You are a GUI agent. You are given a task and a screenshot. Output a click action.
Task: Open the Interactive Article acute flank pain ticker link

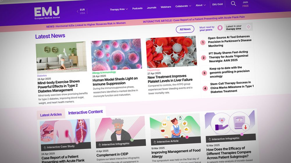click(x=194, y=19)
